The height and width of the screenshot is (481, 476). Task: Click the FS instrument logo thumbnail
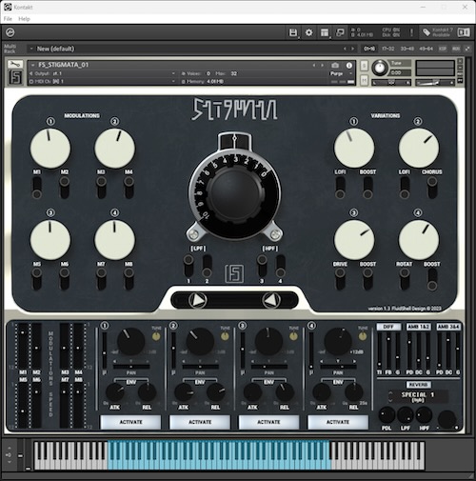tap(15, 77)
